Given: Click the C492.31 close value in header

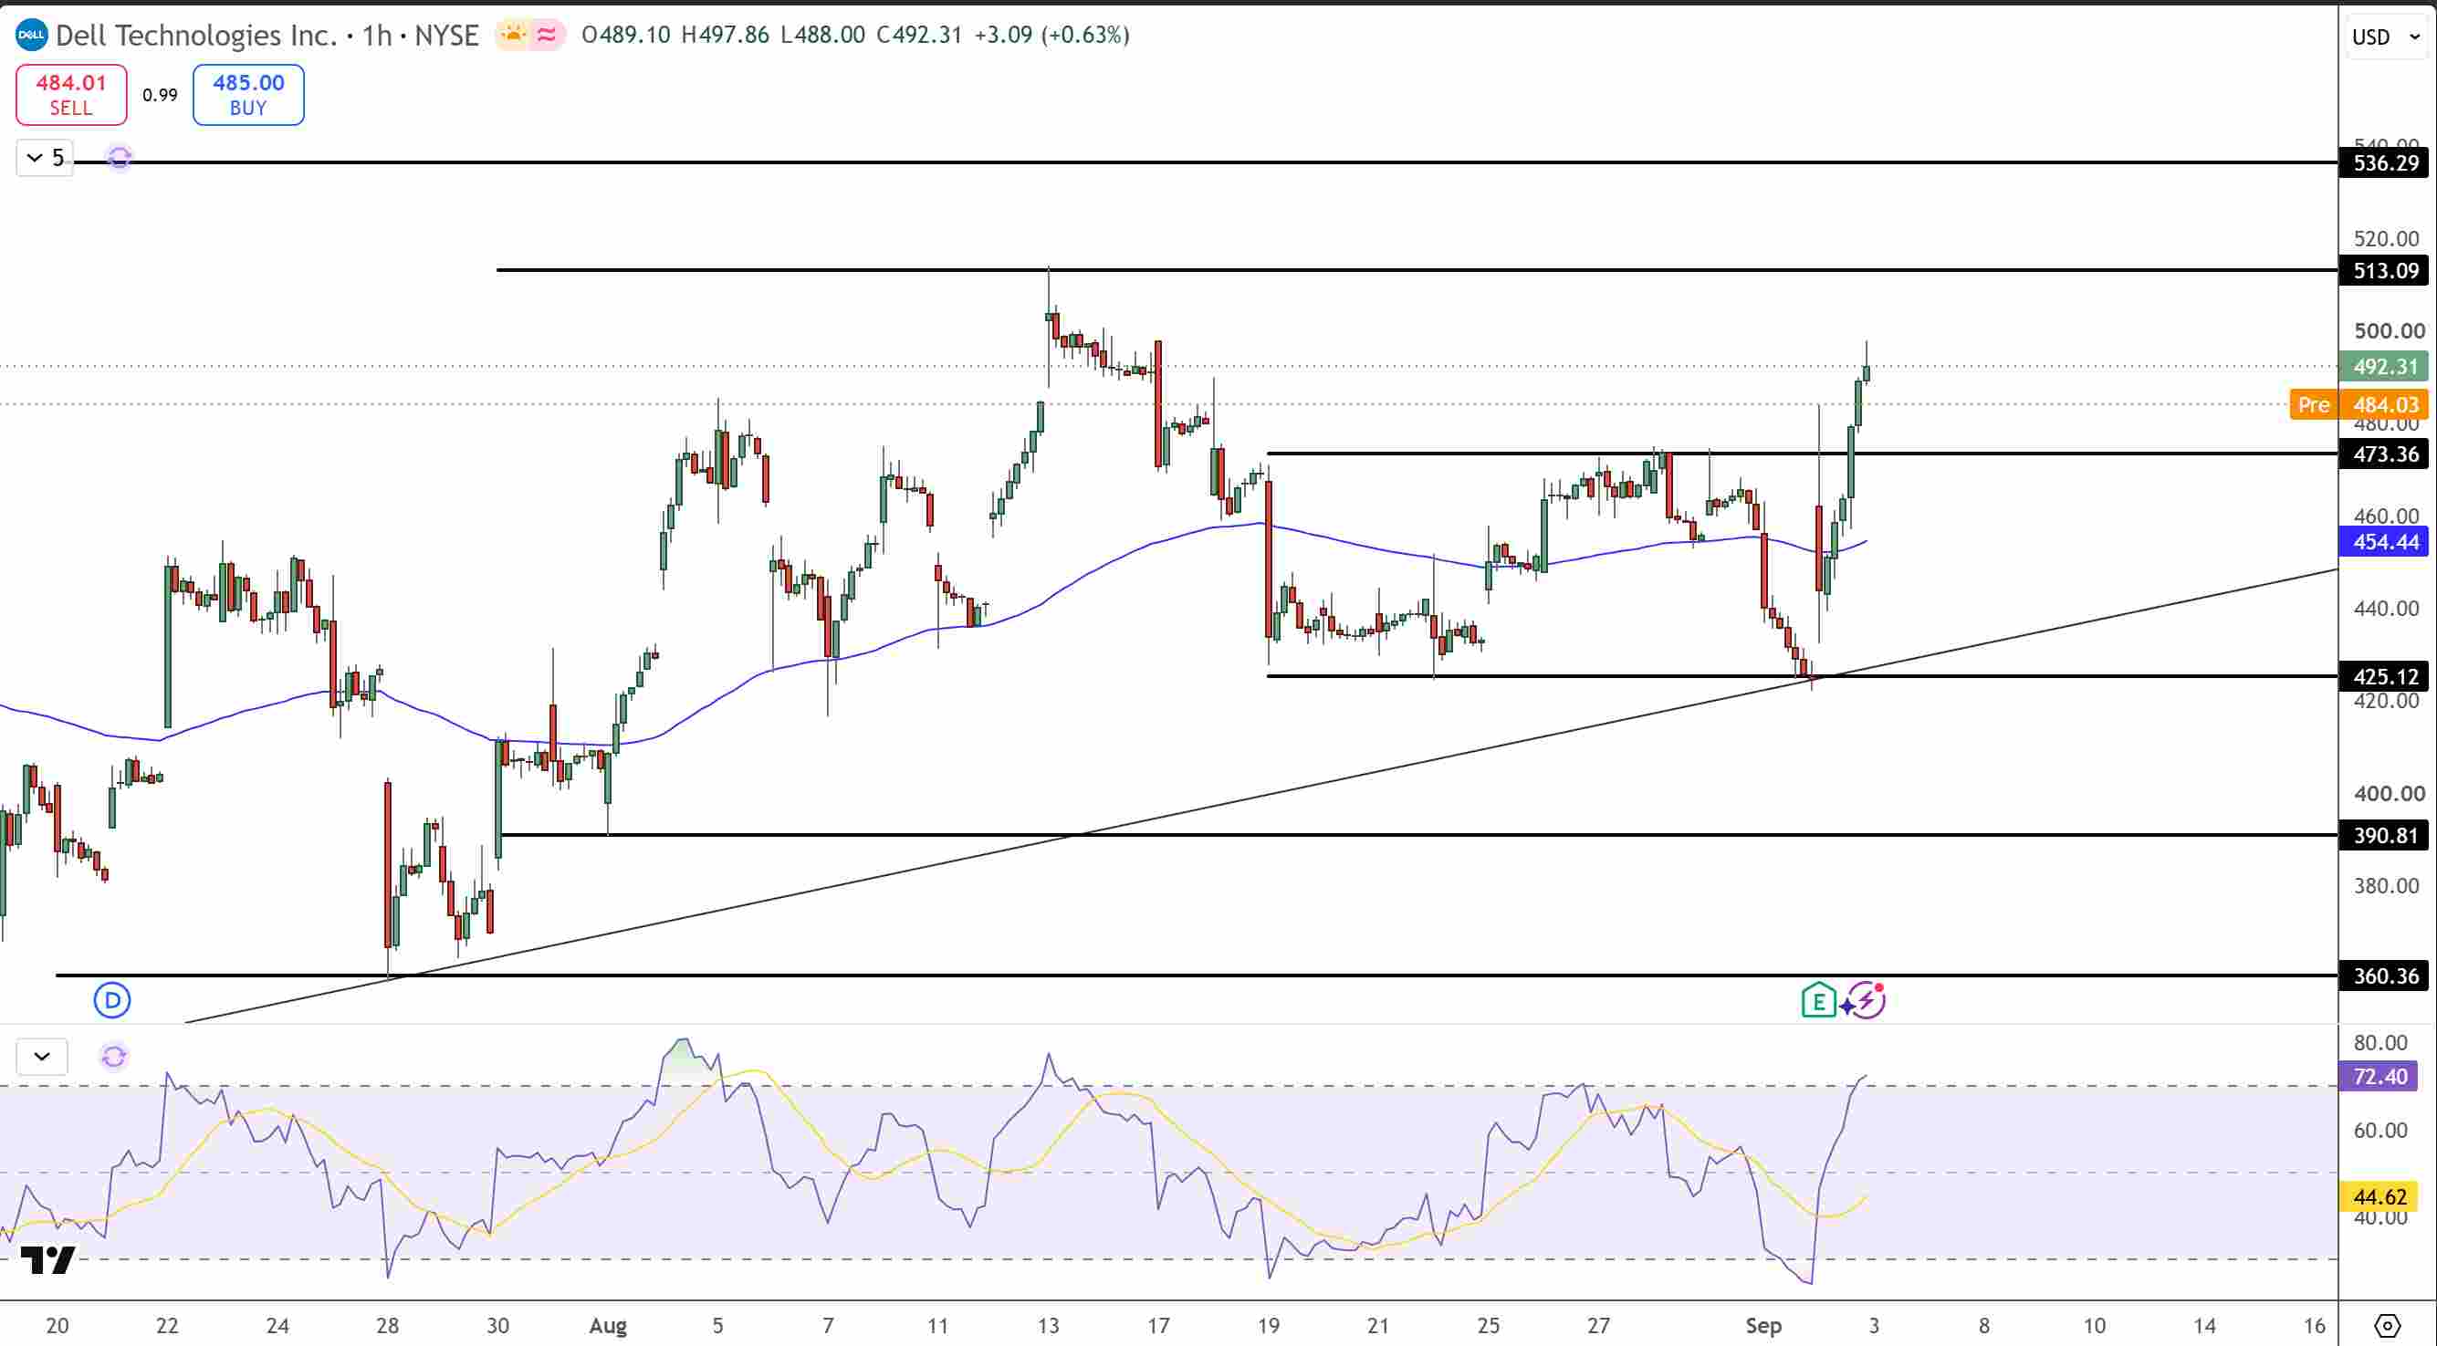Looking at the screenshot, I should pyautogui.click(x=918, y=35).
